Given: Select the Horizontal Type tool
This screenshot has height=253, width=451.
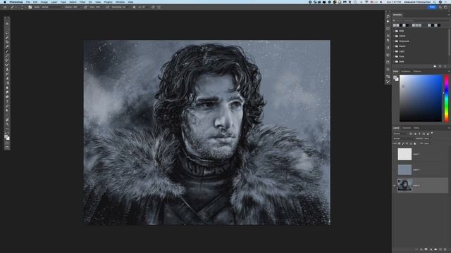Looking at the screenshot, I should [7, 101].
